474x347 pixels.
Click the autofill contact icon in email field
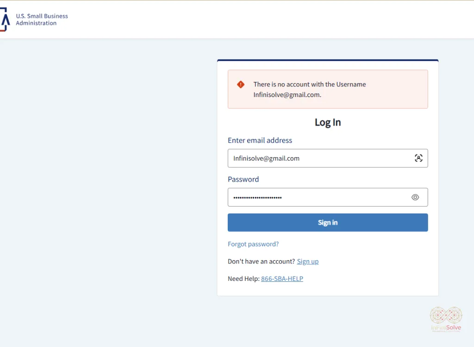pos(418,158)
